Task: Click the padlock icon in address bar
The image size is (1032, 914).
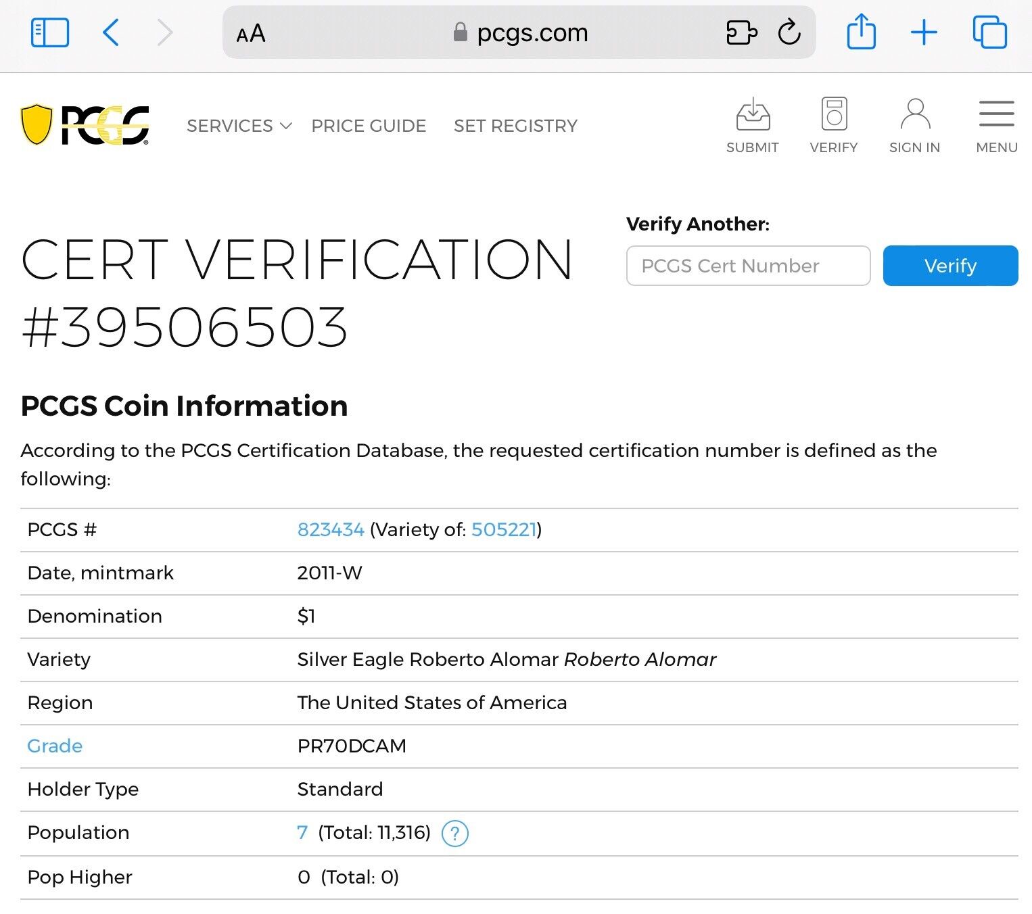Action: (461, 32)
